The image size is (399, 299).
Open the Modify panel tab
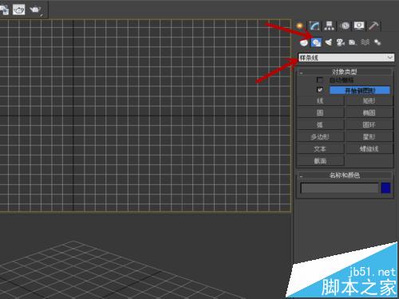[x=314, y=26]
